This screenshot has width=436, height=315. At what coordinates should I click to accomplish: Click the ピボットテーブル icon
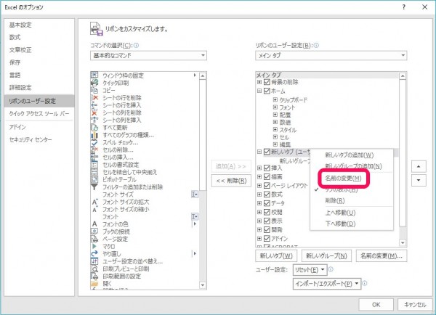(94, 179)
